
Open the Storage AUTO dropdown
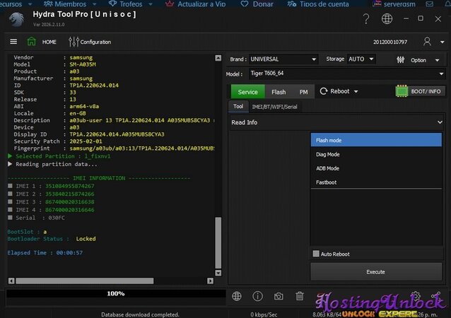[365, 59]
